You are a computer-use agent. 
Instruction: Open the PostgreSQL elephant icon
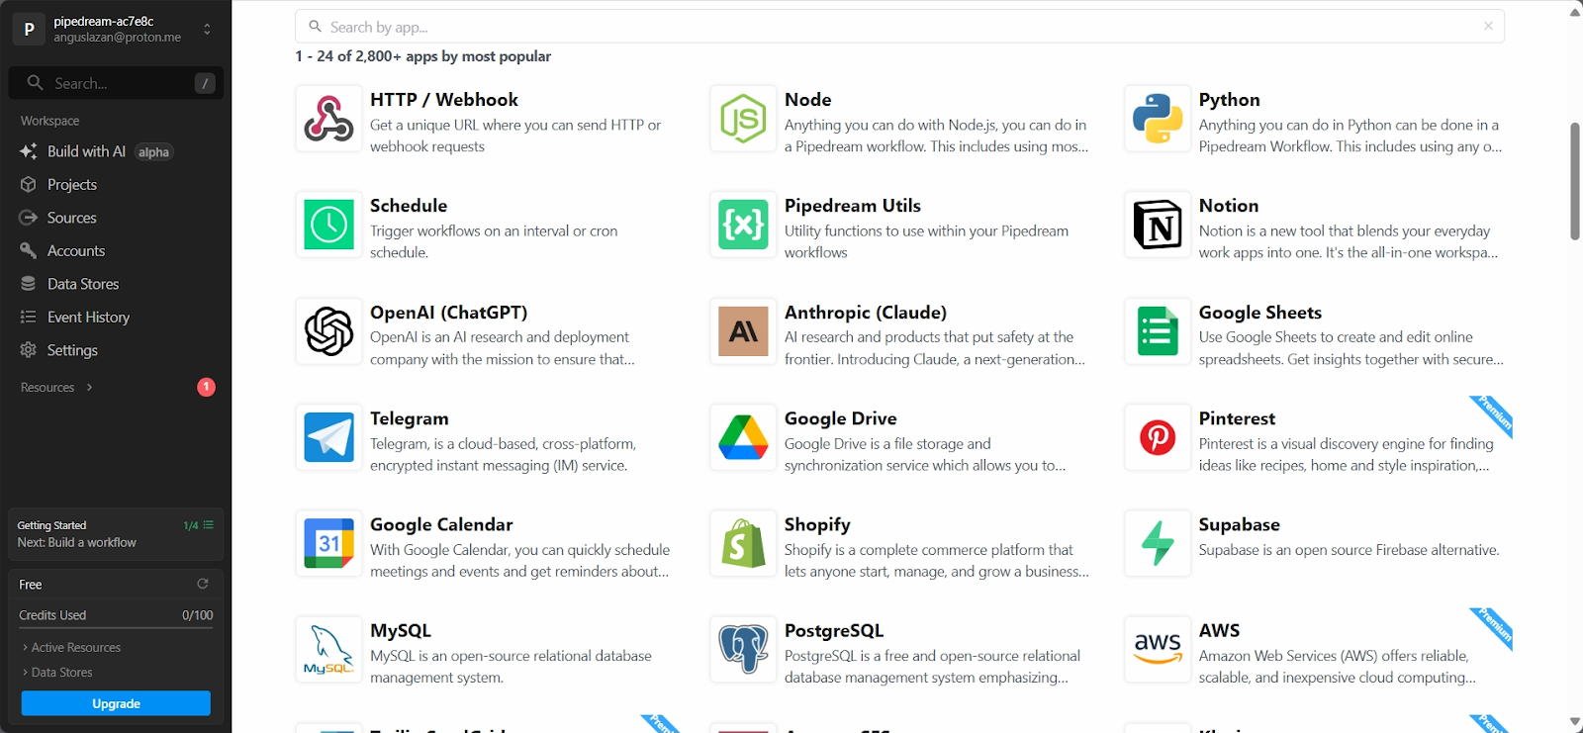pyautogui.click(x=743, y=649)
